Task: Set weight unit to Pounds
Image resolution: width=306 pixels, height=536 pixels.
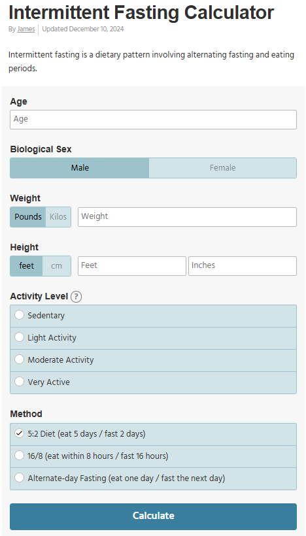Action: click(28, 217)
